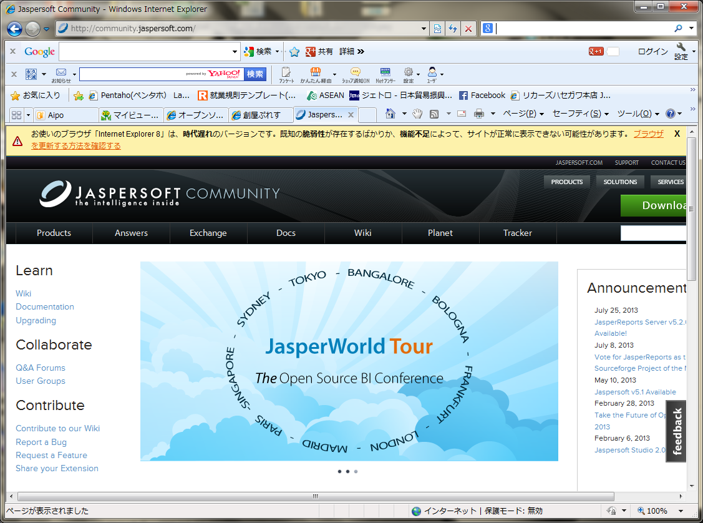Click the Print icon in command bar

[x=479, y=114]
